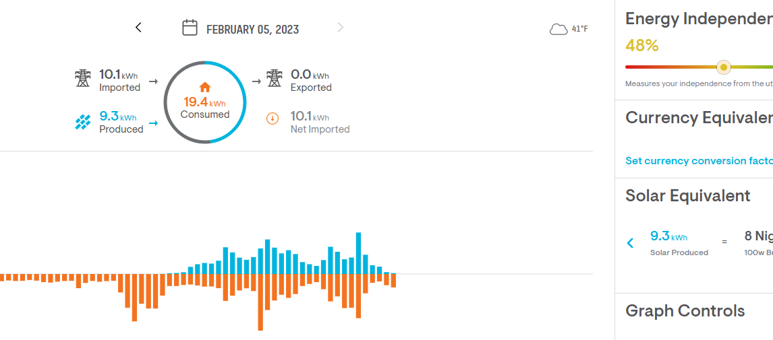This screenshot has height=340, width=773.
Task: Show previous Solar Equivalent item
Action: 631,243
